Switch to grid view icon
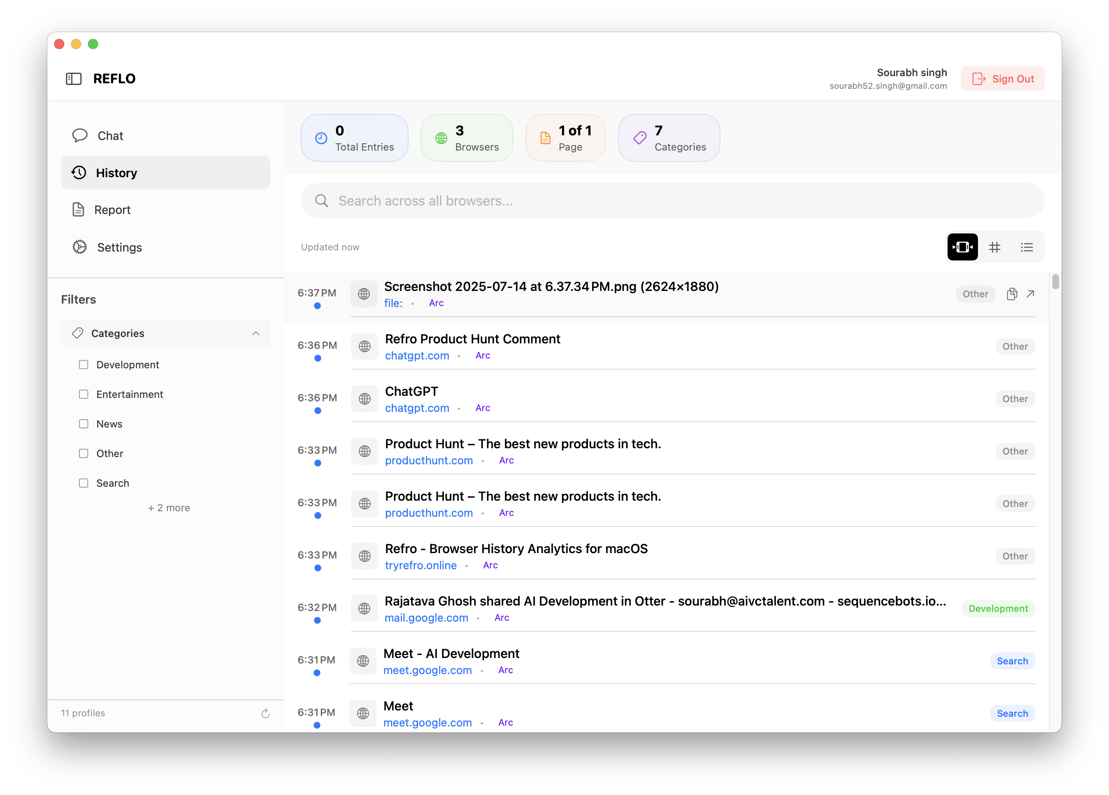This screenshot has width=1109, height=795. click(x=994, y=247)
